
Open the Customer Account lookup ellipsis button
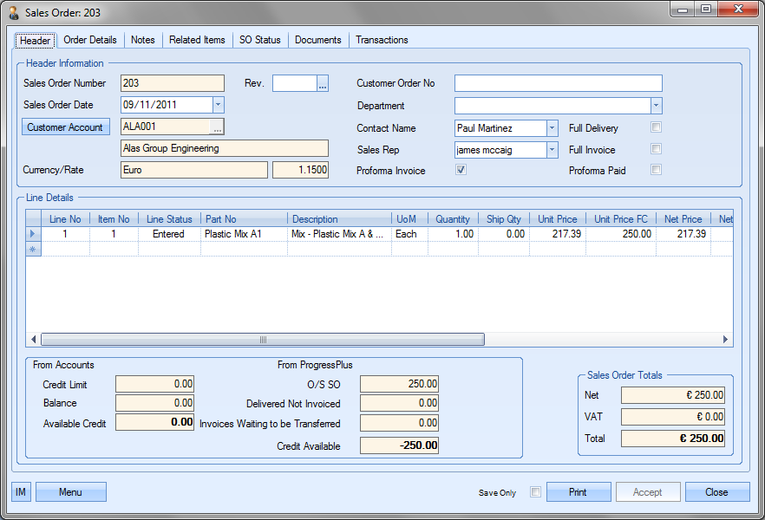click(217, 127)
